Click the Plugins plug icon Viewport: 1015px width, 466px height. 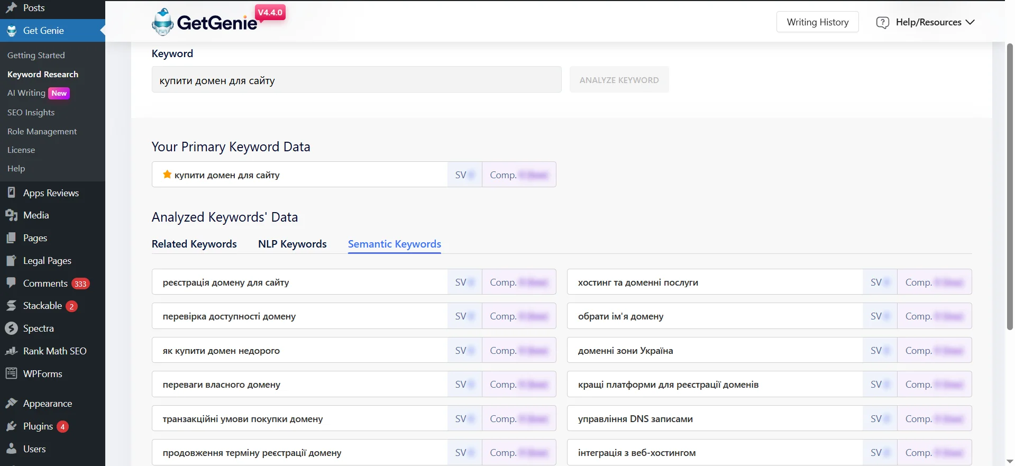point(11,426)
